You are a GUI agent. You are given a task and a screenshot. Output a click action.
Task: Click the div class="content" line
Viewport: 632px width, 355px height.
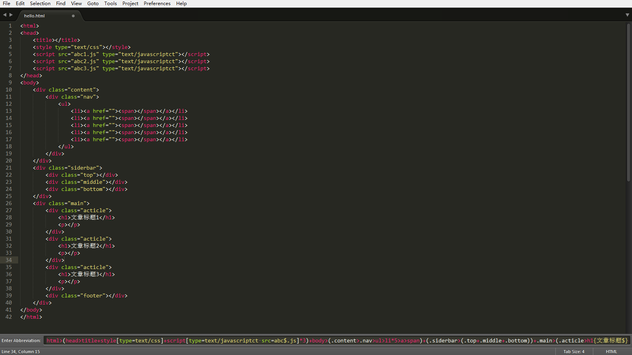click(66, 90)
